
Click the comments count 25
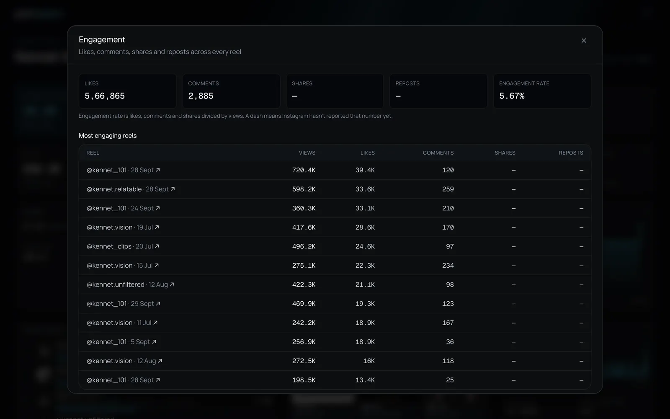(x=450, y=380)
